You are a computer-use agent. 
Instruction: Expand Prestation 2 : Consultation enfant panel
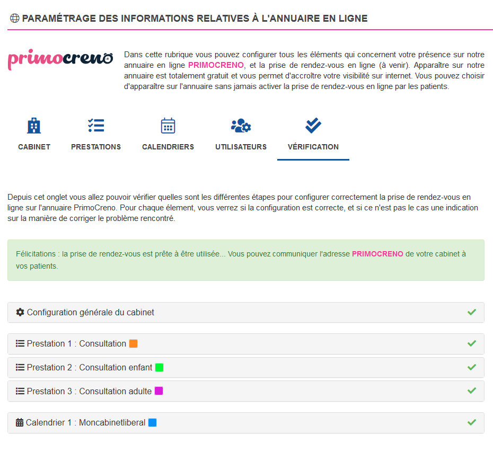[x=246, y=367]
